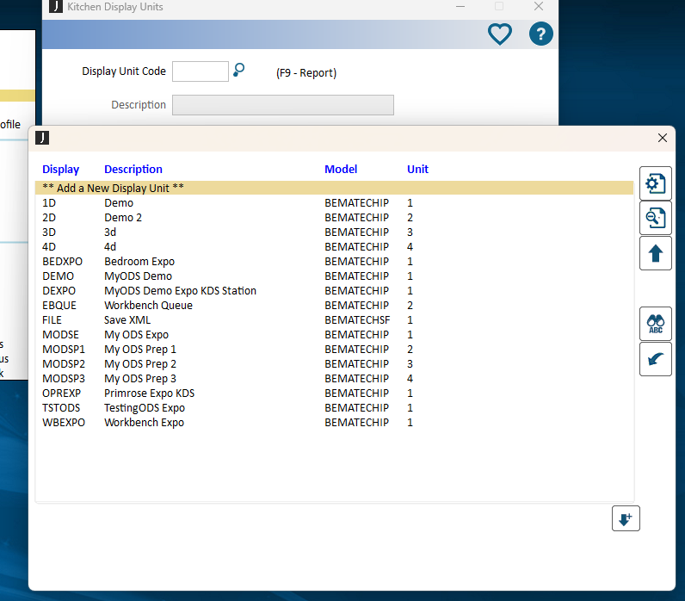Close the lookup list dialog
Screen dimensions: 685x601
pyautogui.click(x=663, y=138)
